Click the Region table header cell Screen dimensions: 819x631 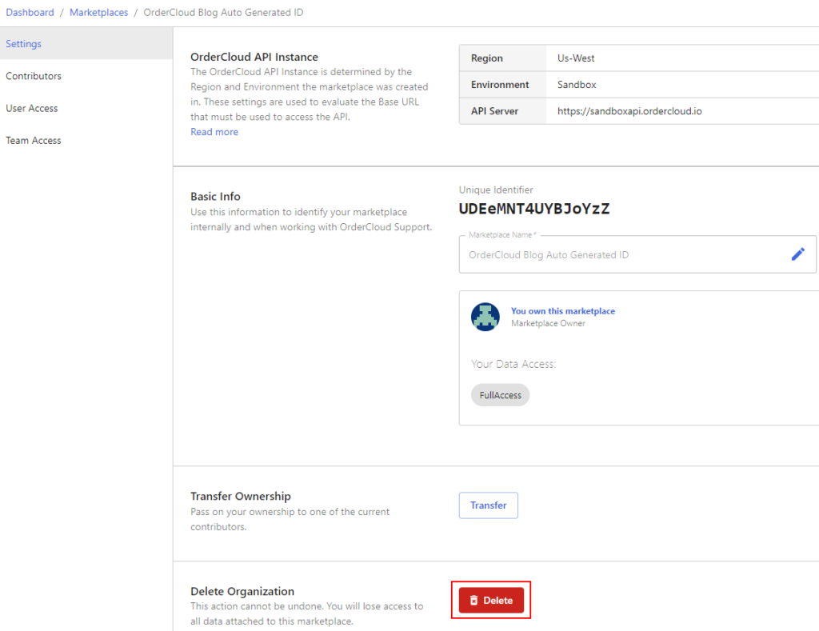(x=502, y=58)
